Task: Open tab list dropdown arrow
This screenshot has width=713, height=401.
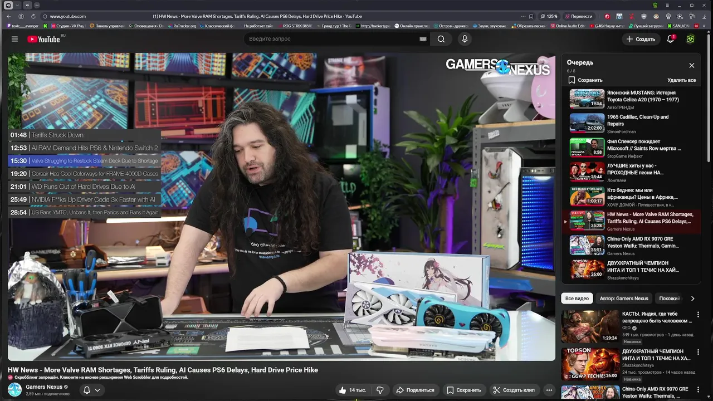Action: [18, 5]
